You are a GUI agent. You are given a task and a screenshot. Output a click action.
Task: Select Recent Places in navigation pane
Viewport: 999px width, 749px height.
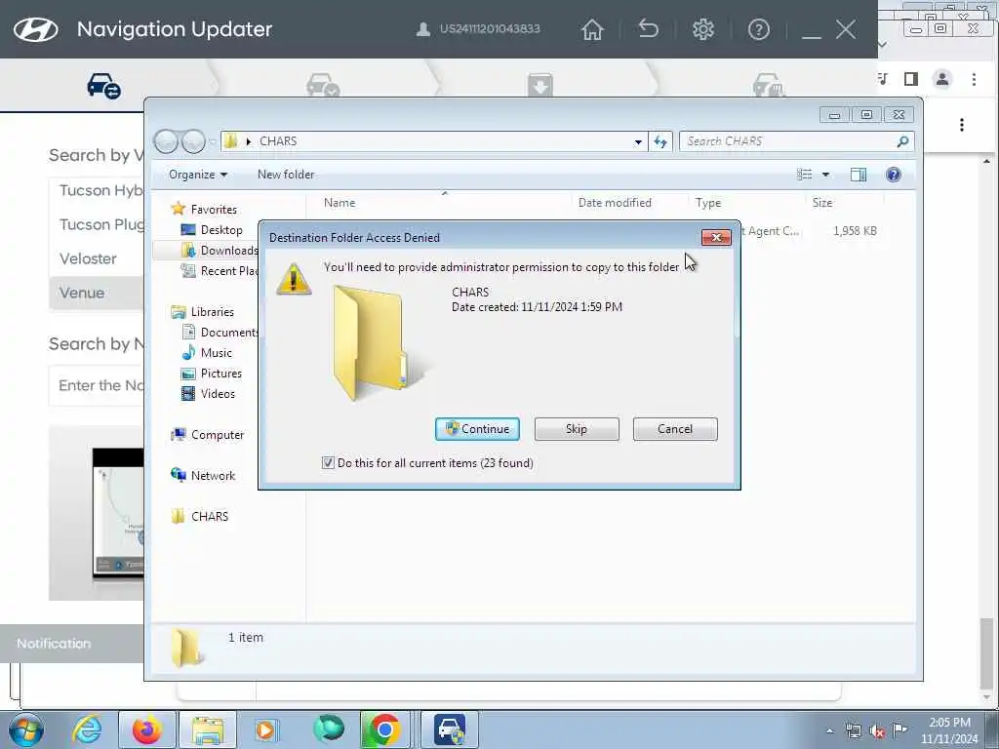220,271
